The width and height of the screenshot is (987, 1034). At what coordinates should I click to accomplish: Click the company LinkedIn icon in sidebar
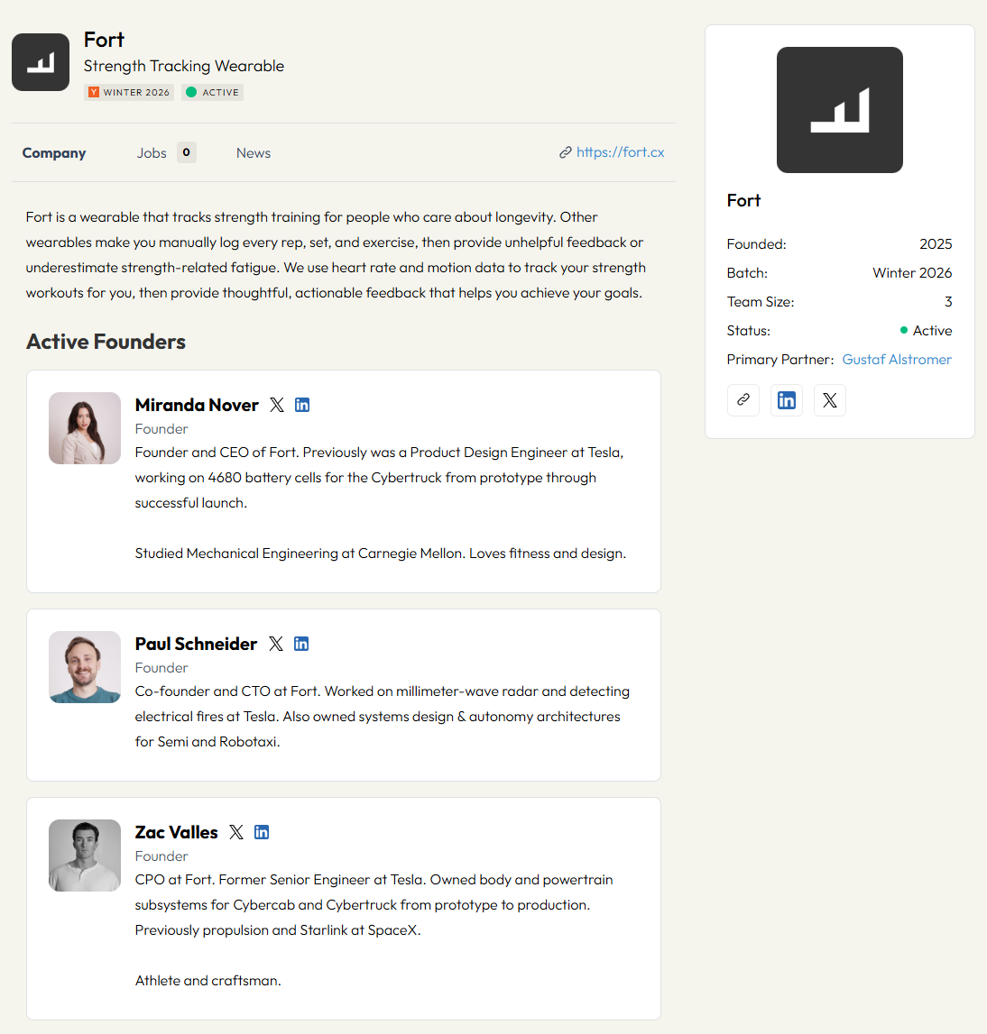tap(787, 400)
